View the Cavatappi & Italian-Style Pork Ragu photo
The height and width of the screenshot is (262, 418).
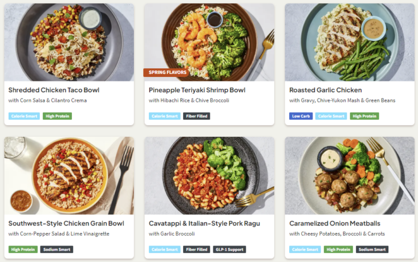click(x=209, y=175)
